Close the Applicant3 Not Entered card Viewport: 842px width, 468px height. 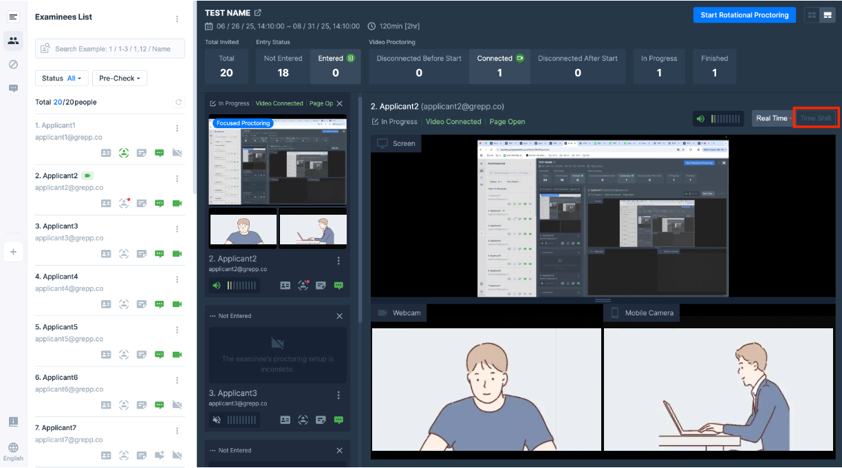pos(339,316)
